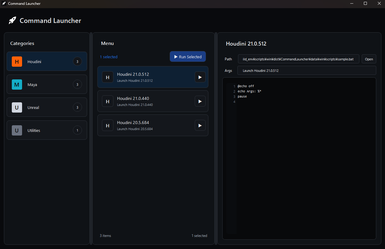Click the H icon of Houdini 21.0.512 item

[107, 77]
